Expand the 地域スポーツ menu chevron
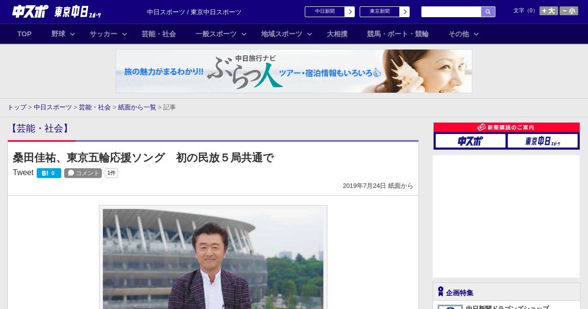588x309 pixels. 310,34
